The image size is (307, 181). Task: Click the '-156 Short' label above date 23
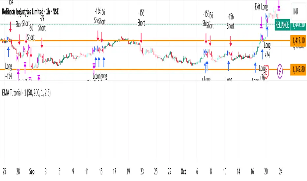(x=141, y=18)
